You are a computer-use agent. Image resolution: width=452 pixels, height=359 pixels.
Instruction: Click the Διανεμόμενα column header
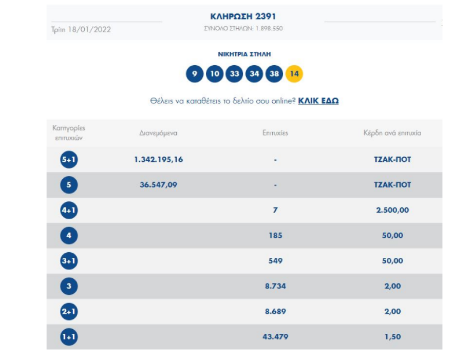point(158,133)
